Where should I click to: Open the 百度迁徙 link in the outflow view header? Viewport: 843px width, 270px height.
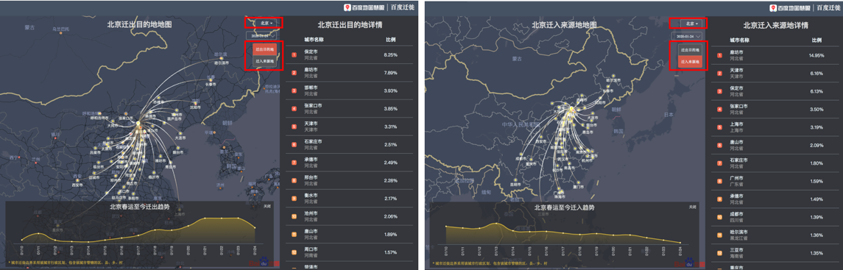[x=402, y=7]
